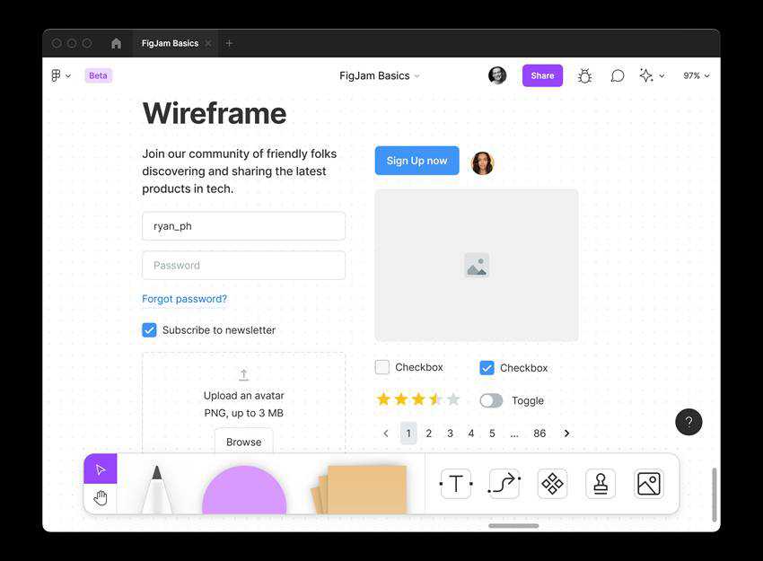Turn on the Toggle switch
The image size is (763, 561).
(491, 401)
